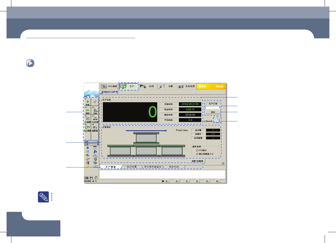Screen dimensions: 336x243
Task: Tick the 禁止电路板入口 checkbox
Action: pyautogui.click(x=197, y=153)
